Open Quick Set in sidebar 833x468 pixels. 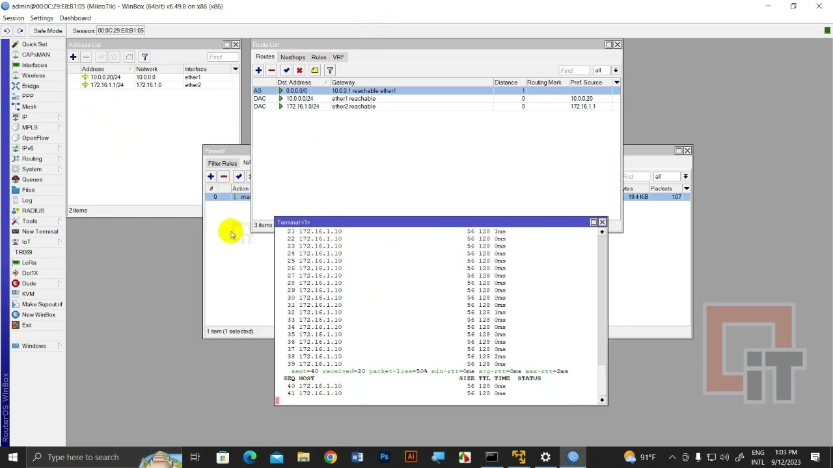click(x=34, y=44)
